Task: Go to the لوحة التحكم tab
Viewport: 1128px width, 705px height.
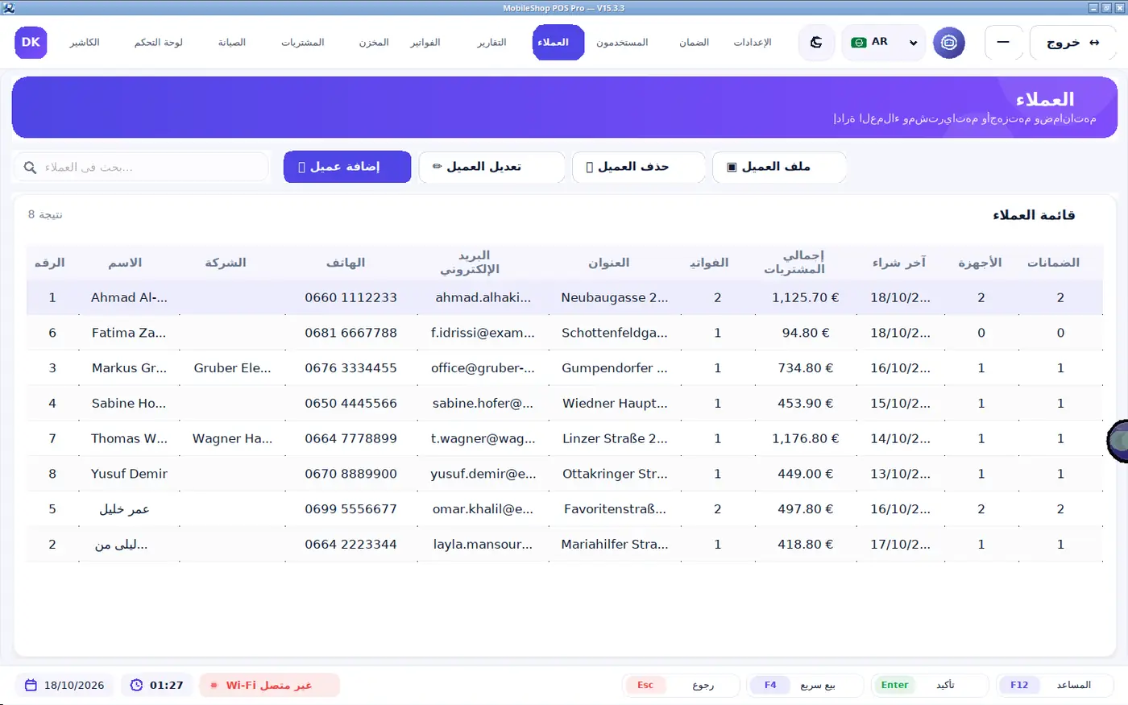Action: (159, 43)
